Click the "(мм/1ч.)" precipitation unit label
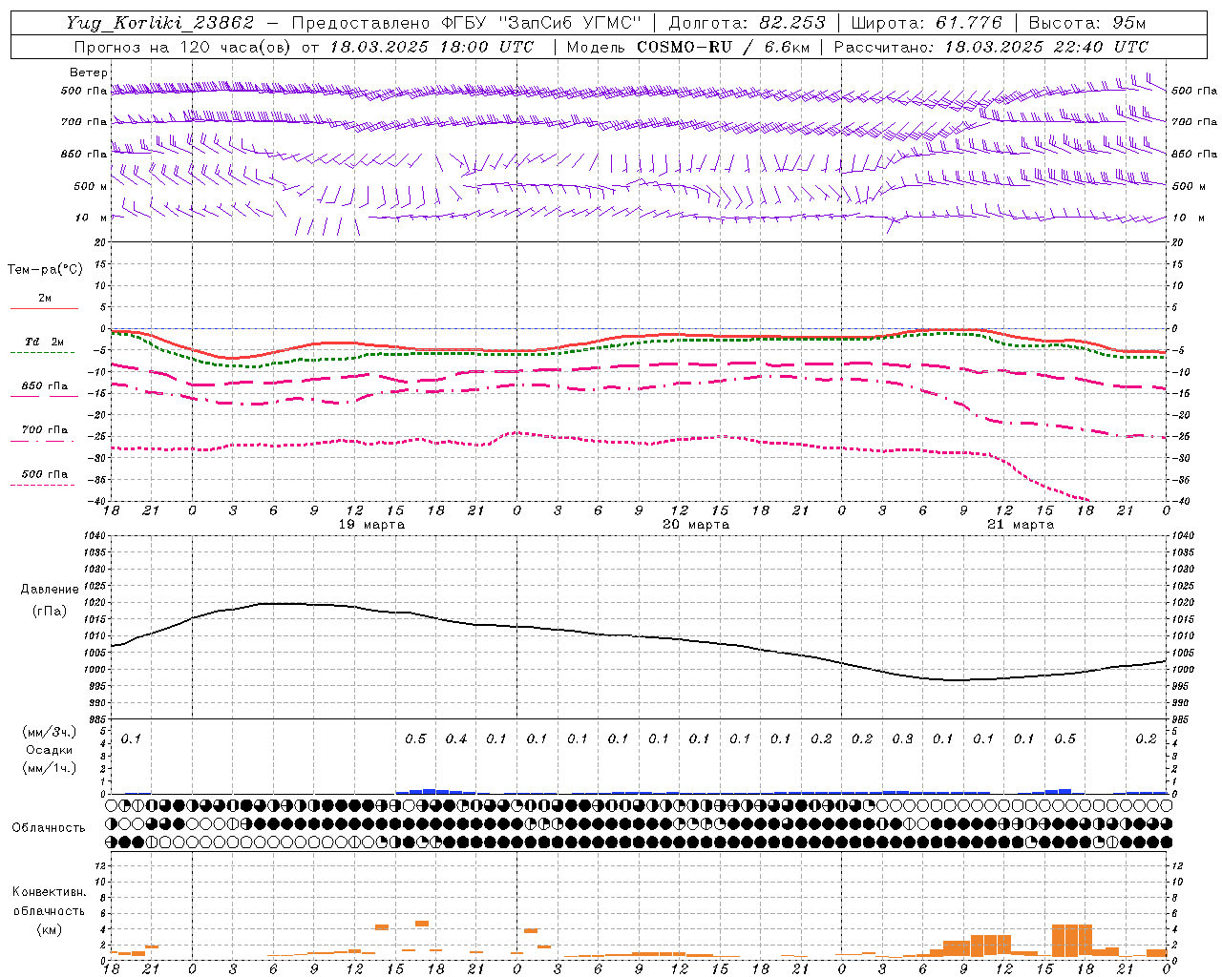 [x=50, y=768]
